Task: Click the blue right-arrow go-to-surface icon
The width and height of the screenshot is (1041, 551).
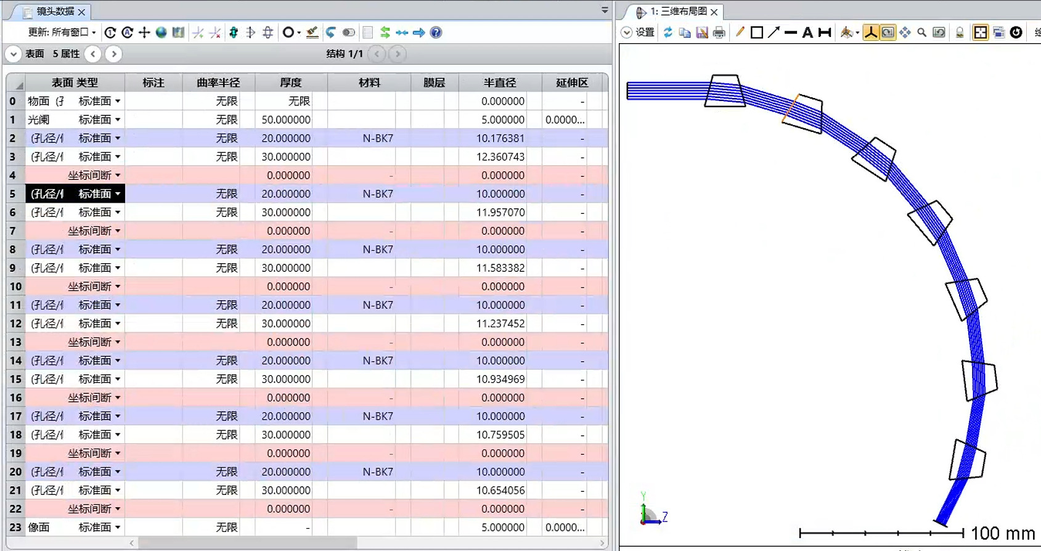Action: 419,33
